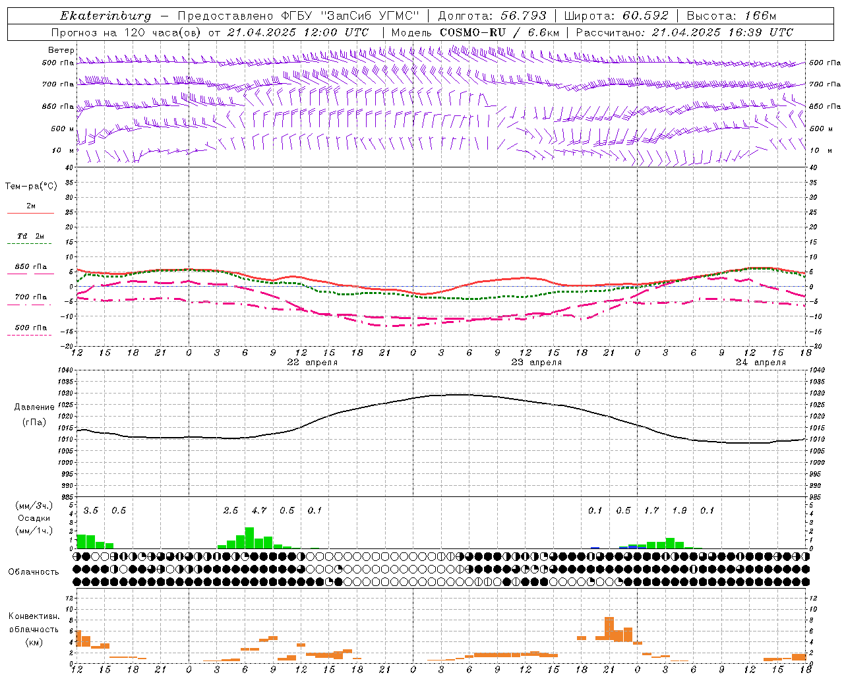Select the "Широта: 60.592" header field
This screenshot has height=675, width=844.
click(x=617, y=16)
